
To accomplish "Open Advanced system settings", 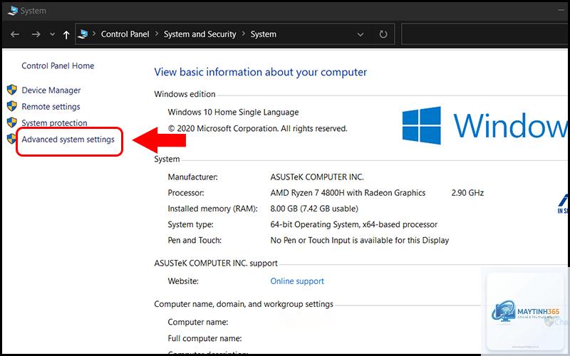I will click(68, 140).
